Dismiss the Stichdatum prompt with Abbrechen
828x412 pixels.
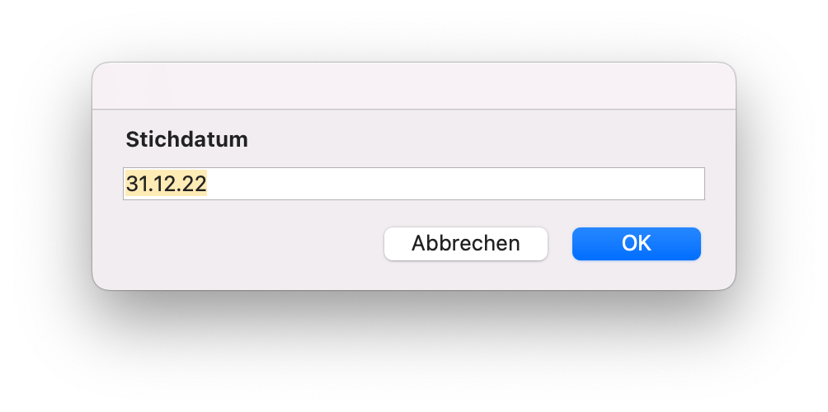pyautogui.click(x=466, y=244)
